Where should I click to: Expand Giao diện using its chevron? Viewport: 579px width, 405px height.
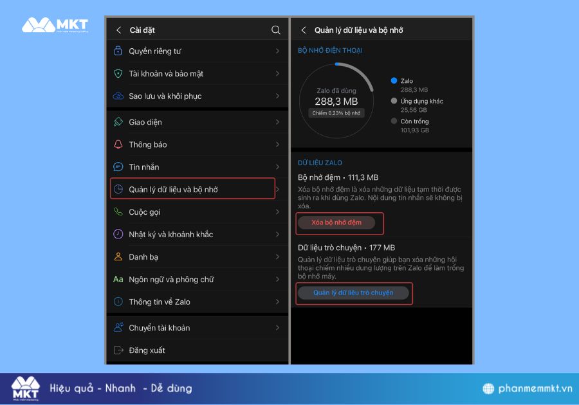(x=279, y=122)
